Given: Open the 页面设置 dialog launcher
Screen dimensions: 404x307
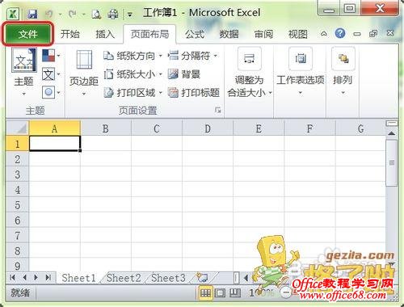Looking at the screenshot, I should 217,110.
